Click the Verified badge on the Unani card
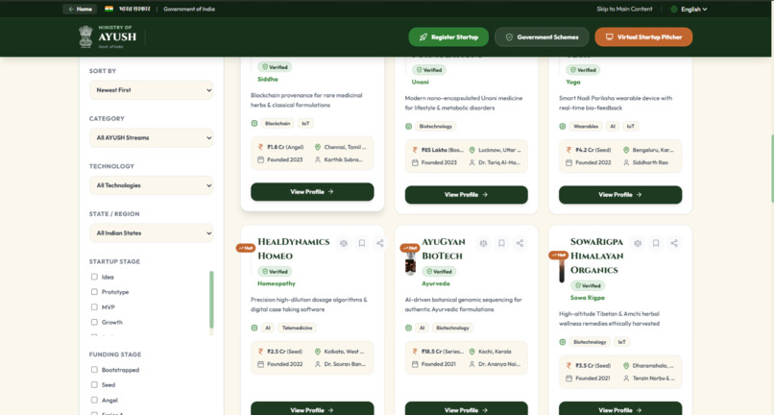Screen dimensions: 774x415 [x=429, y=70]
